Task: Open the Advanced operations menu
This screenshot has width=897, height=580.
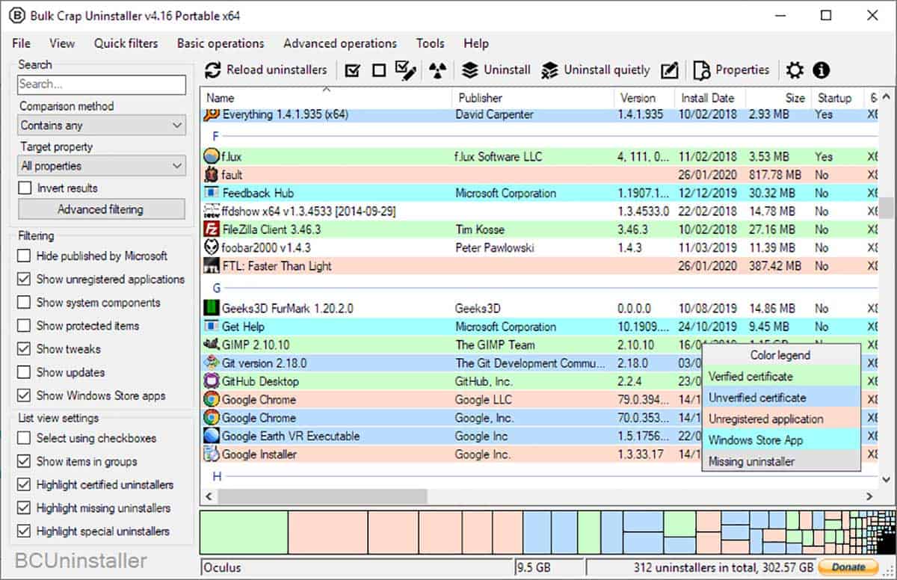Action: pyautogui.click(x=340, y=43)
